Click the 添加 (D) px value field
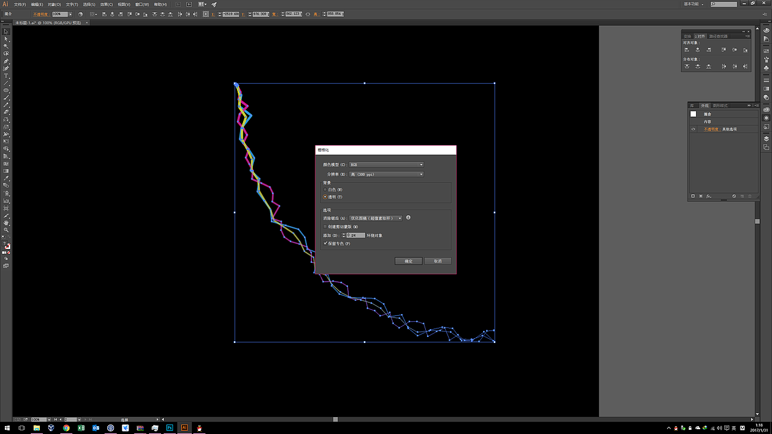This screenshot has width=772, height=434. click(356, 235)
